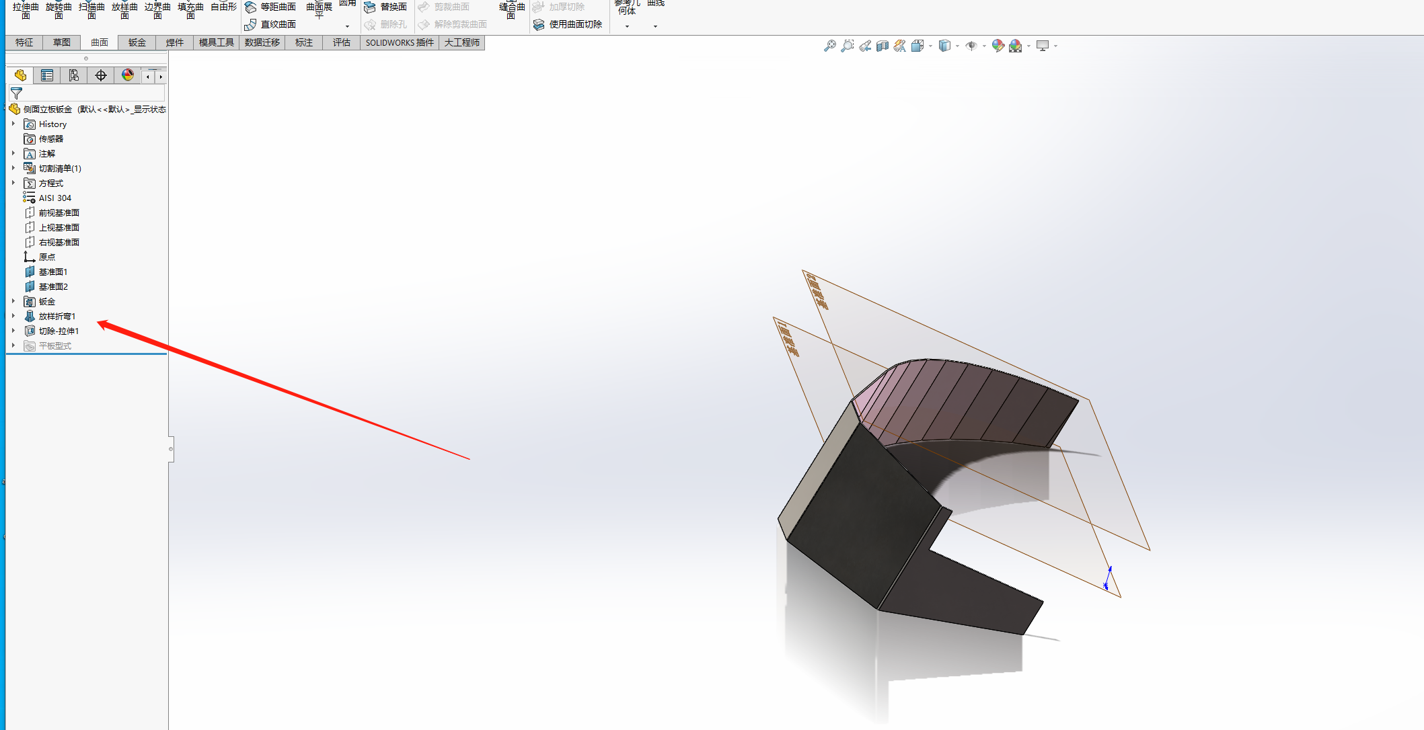Click the 拉伸曲面 extruded surface button
1424x730 pixels.
pos(26,10)
